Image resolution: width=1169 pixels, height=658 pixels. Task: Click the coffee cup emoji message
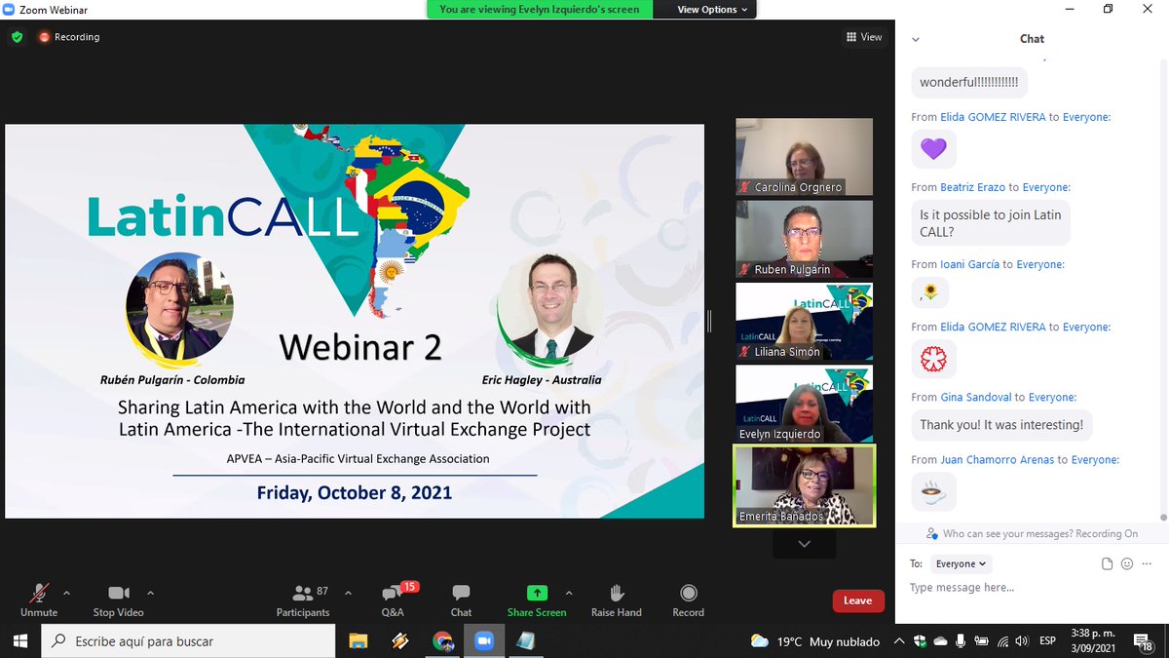click(933, 491)
